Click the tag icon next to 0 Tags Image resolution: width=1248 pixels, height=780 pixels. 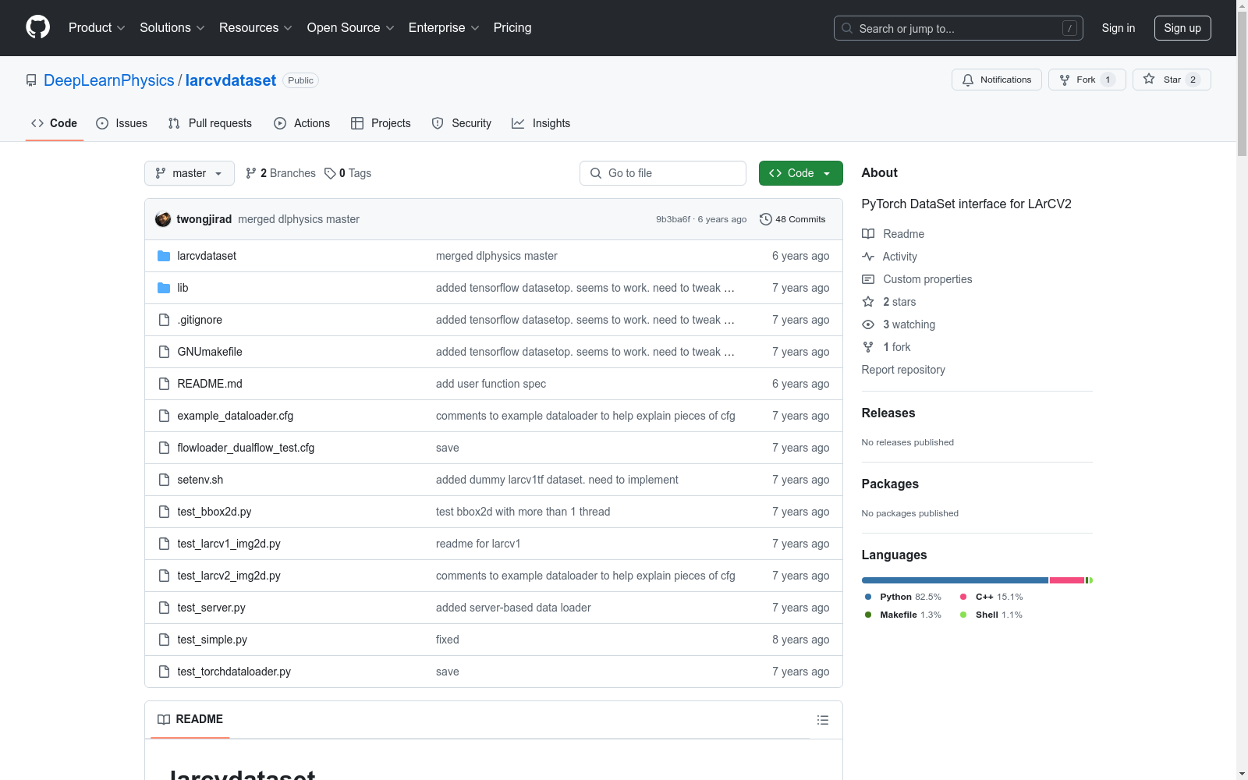[x=330, y=173]
